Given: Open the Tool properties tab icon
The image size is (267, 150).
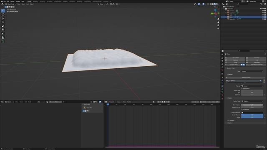Looking at the screenshot, I should [x=222, y=55].
